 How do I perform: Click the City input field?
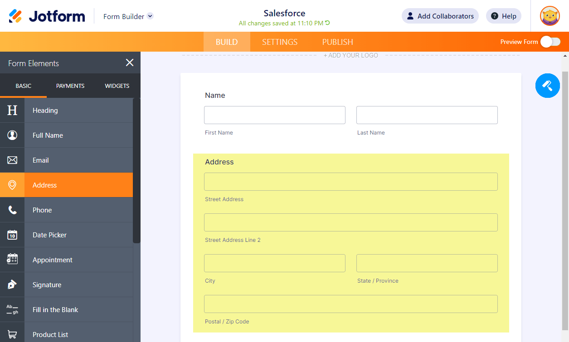coord(275,263)
